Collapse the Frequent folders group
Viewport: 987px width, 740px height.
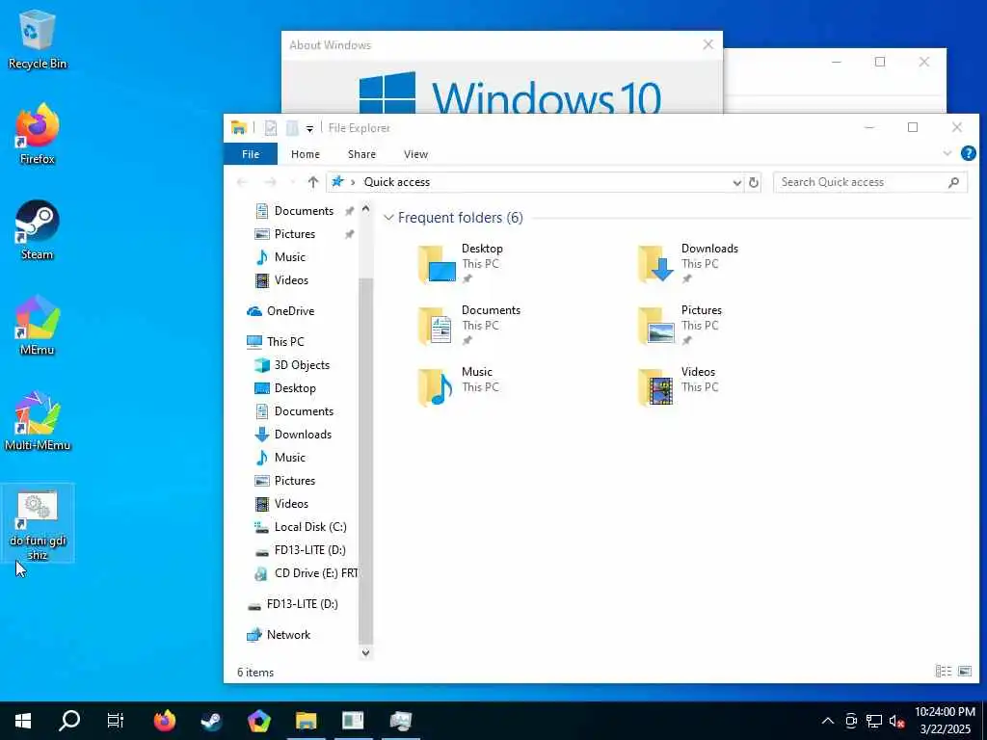tap(389, 218)
